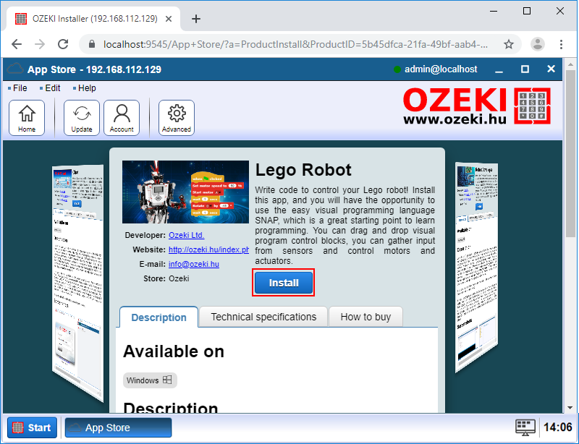Click the Update toolbar icon

click(x=82, y=118)
